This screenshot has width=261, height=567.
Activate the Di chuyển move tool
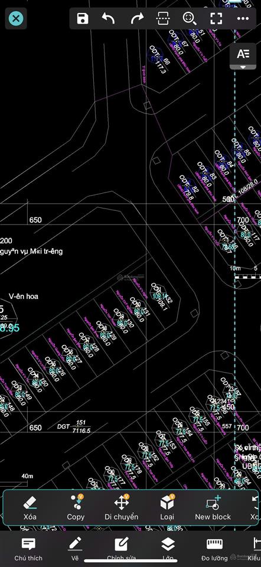(122, 508)
